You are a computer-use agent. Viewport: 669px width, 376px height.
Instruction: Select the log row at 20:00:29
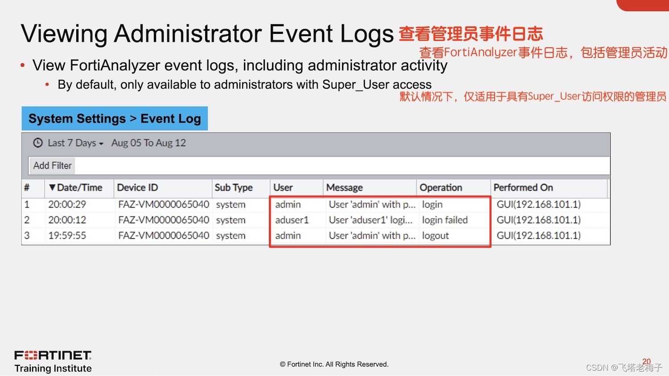[x=316, y=204]
